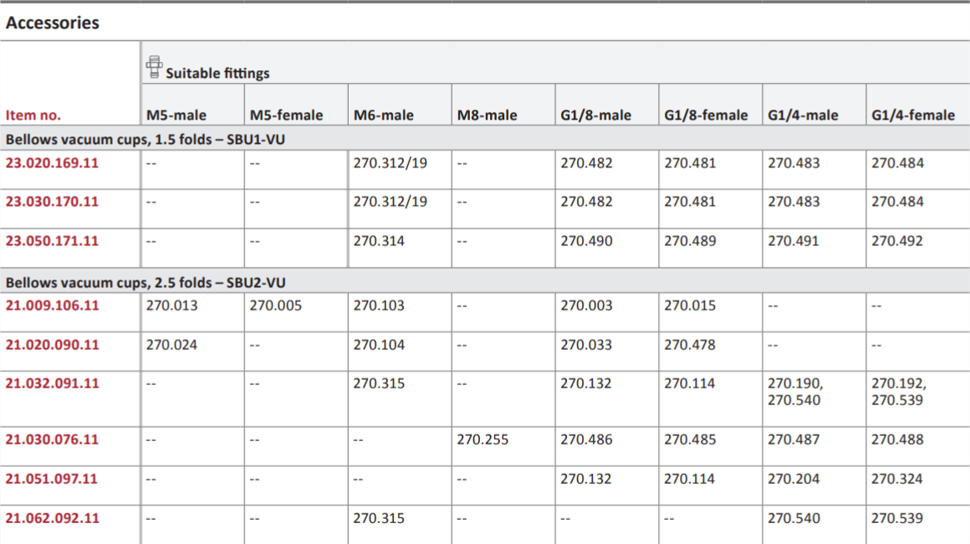Click fitting 270.255 in M8-male column

pos(482,439)
